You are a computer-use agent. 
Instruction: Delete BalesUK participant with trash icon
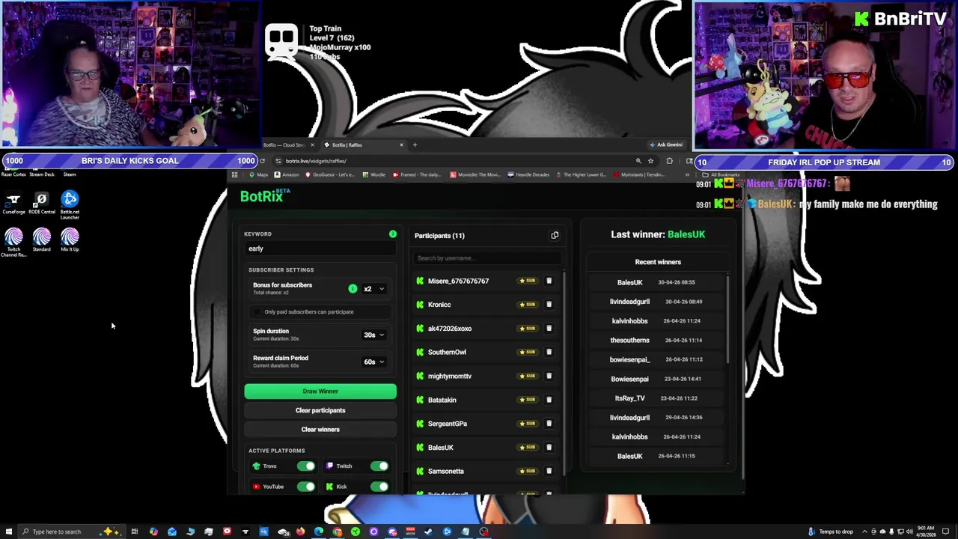[549, 448]
